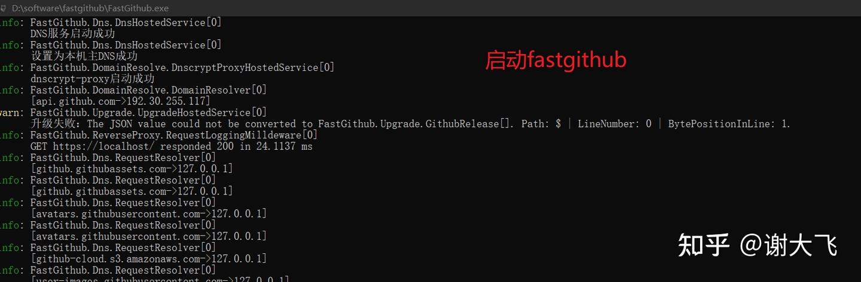Select the api.github.com->192.30.255.117 line

point(121,101)
